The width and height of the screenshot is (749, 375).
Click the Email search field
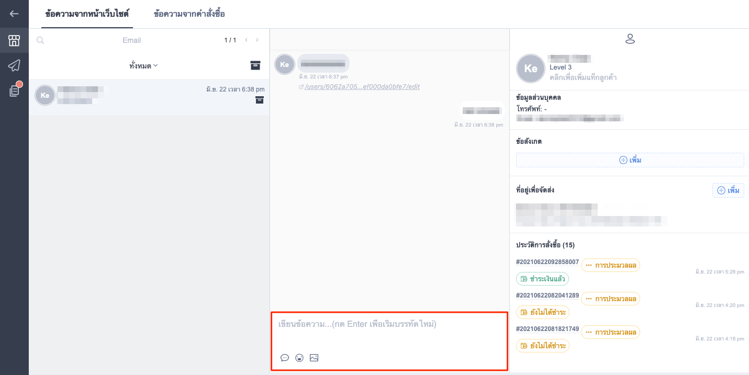coord(131,40)
